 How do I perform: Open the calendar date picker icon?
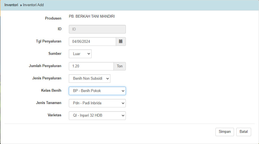[121, 41]
